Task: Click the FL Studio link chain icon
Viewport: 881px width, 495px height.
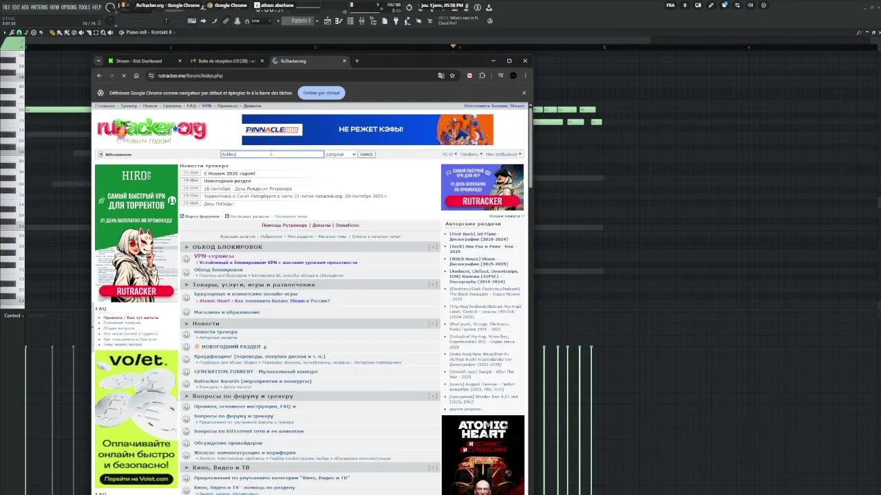Action: pyautogui.click(x=225, y=21)
